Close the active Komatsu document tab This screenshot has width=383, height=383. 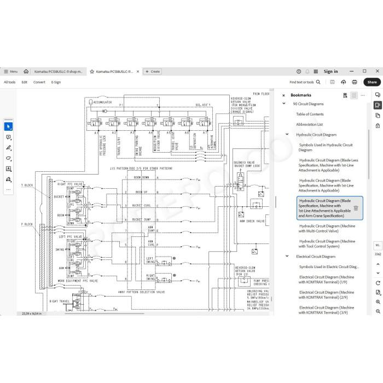[138, 72]
